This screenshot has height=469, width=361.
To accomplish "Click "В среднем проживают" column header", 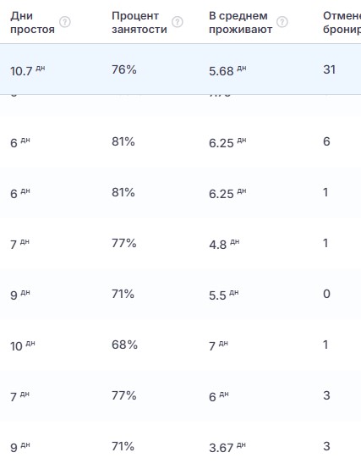I will [x=240, y=22].
